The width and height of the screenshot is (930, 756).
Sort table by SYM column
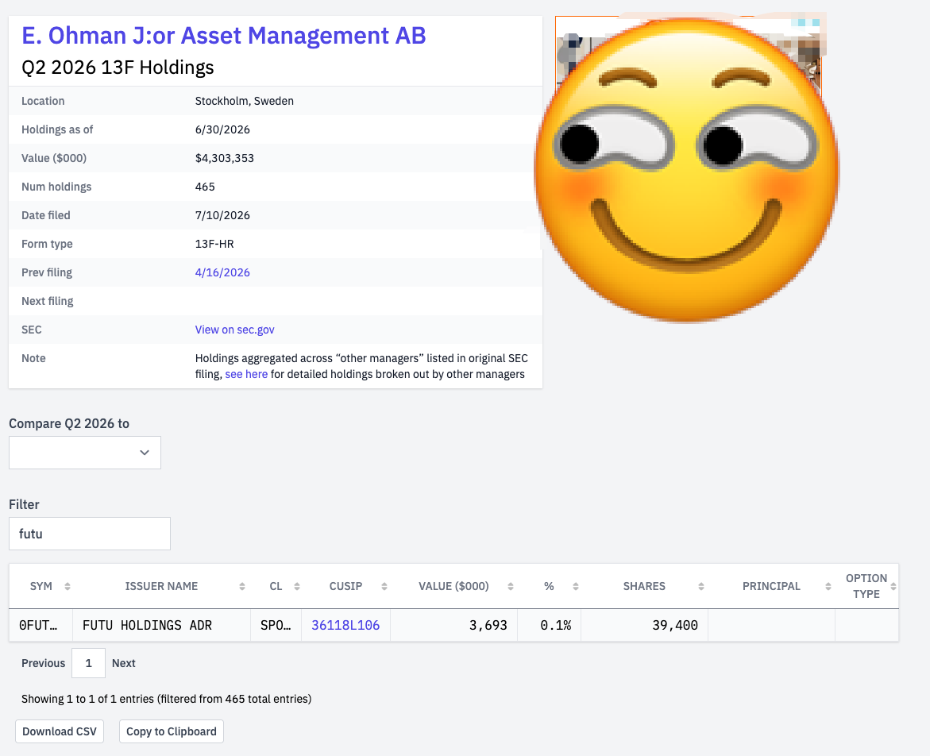tap(41, 586)
